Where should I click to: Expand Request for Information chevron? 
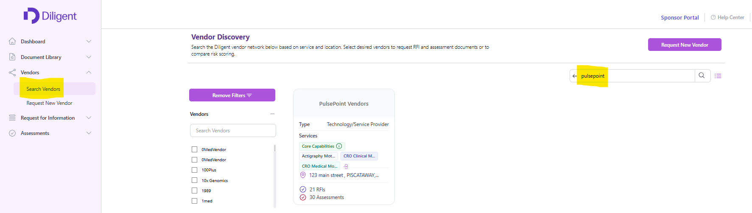point(89,118)
